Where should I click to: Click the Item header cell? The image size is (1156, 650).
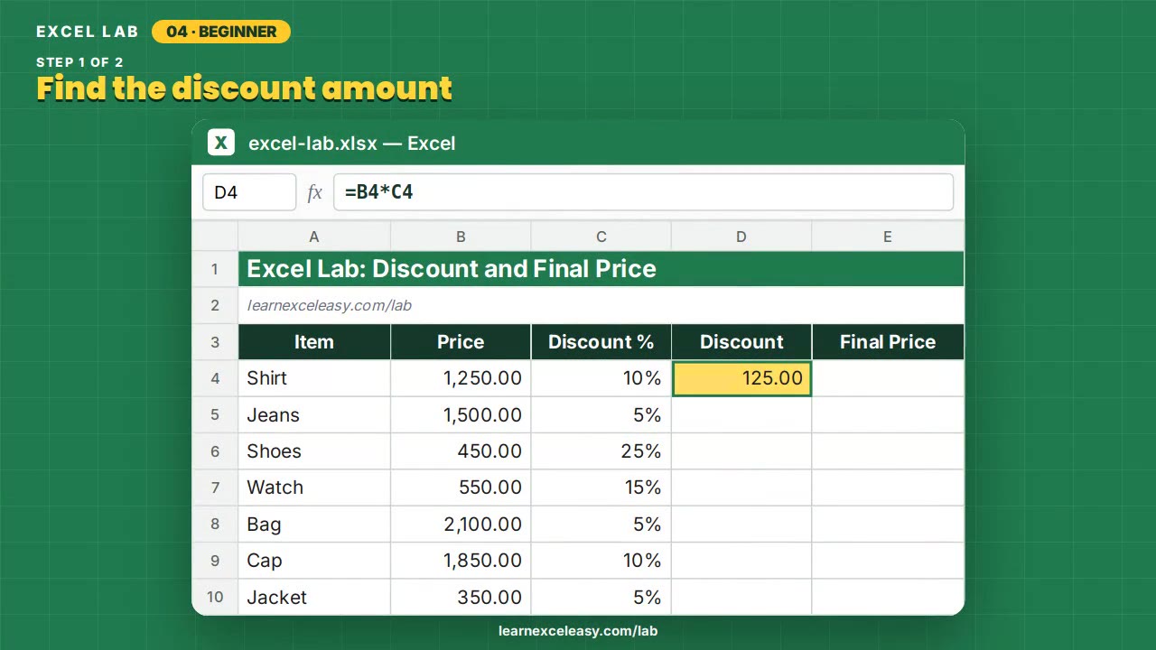coord(314,342)
